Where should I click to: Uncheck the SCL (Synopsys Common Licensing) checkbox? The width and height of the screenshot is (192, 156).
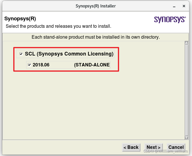pyautogui.click(x=21, y=54)
